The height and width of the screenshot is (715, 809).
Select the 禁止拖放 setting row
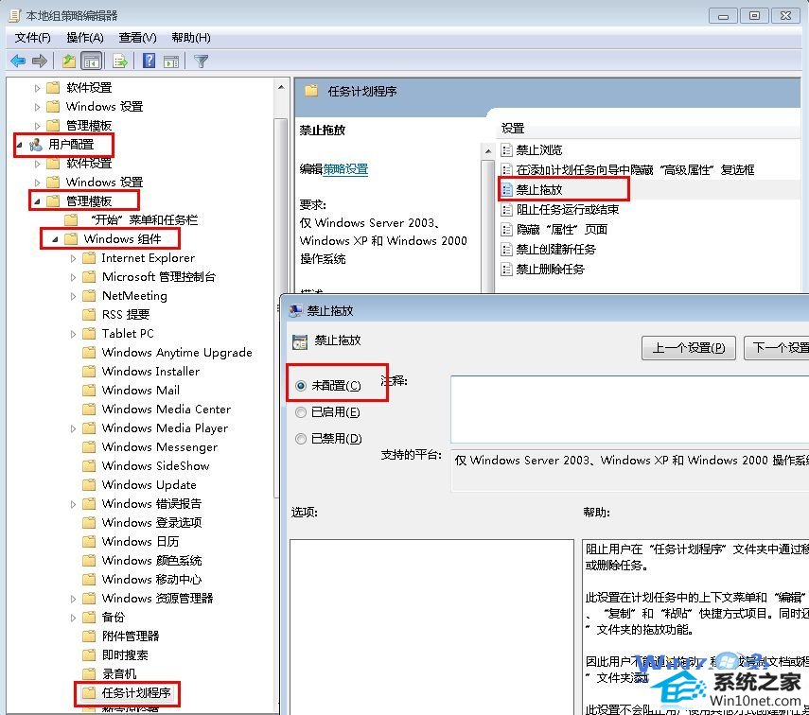point(539,190)
